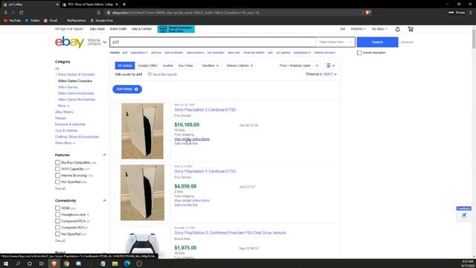
Task: Click the blue Search button
Action: [377, 42]
